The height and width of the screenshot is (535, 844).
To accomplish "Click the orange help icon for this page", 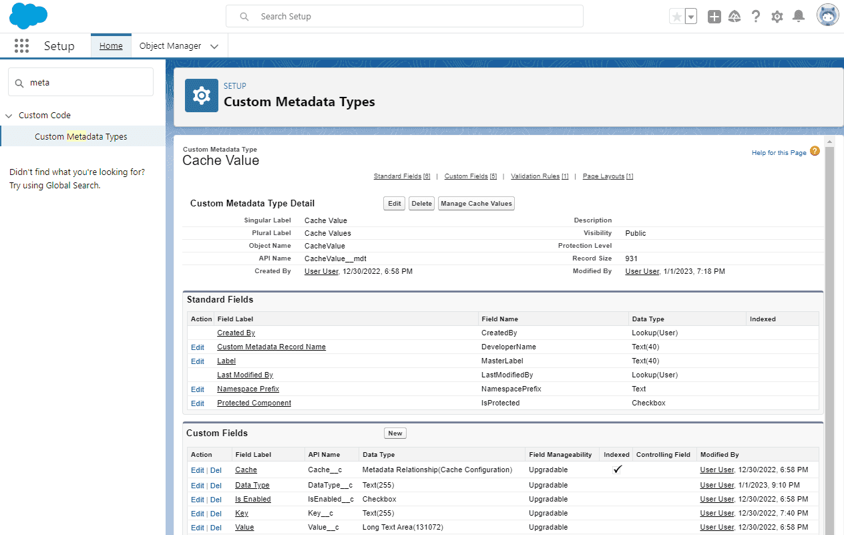I will pyautogui.click(x=815, y=152).
